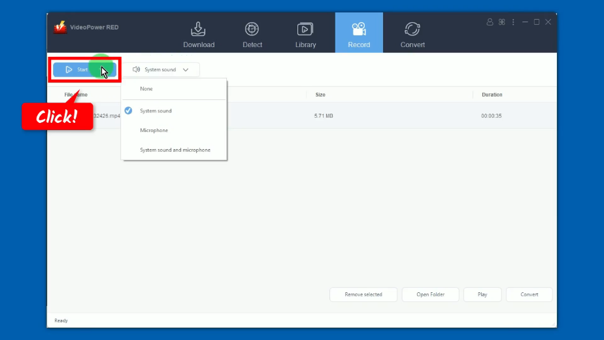Select System sound menu option
This screenshot has width=604, height=340.
(x=174, y=110)
